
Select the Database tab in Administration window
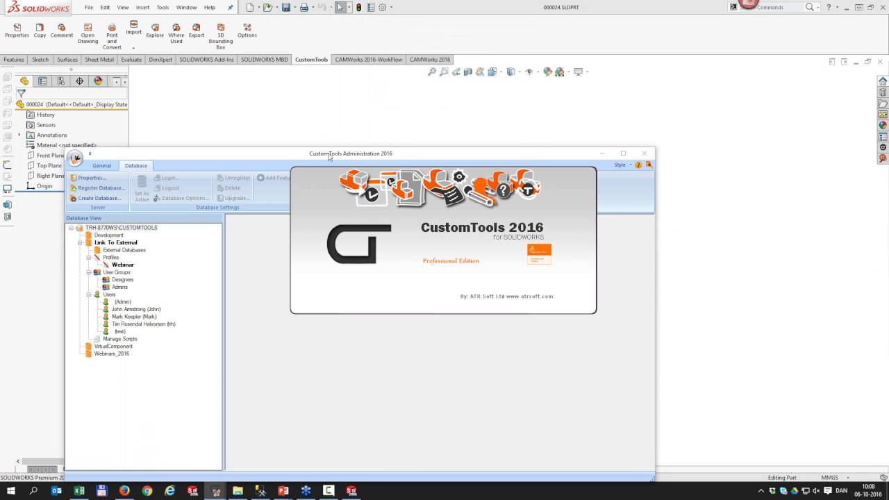click(136, 165)
